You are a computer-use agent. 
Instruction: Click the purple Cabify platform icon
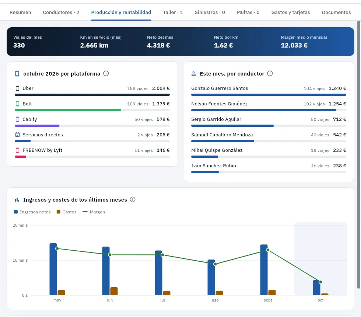17,119
